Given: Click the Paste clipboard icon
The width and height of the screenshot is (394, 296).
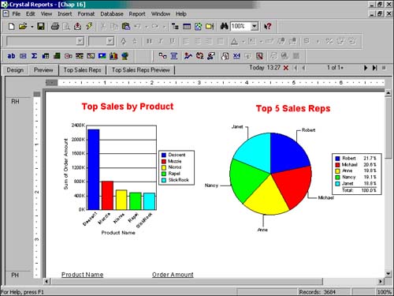Looking at the screenshot, I should (x=126, y=26).
